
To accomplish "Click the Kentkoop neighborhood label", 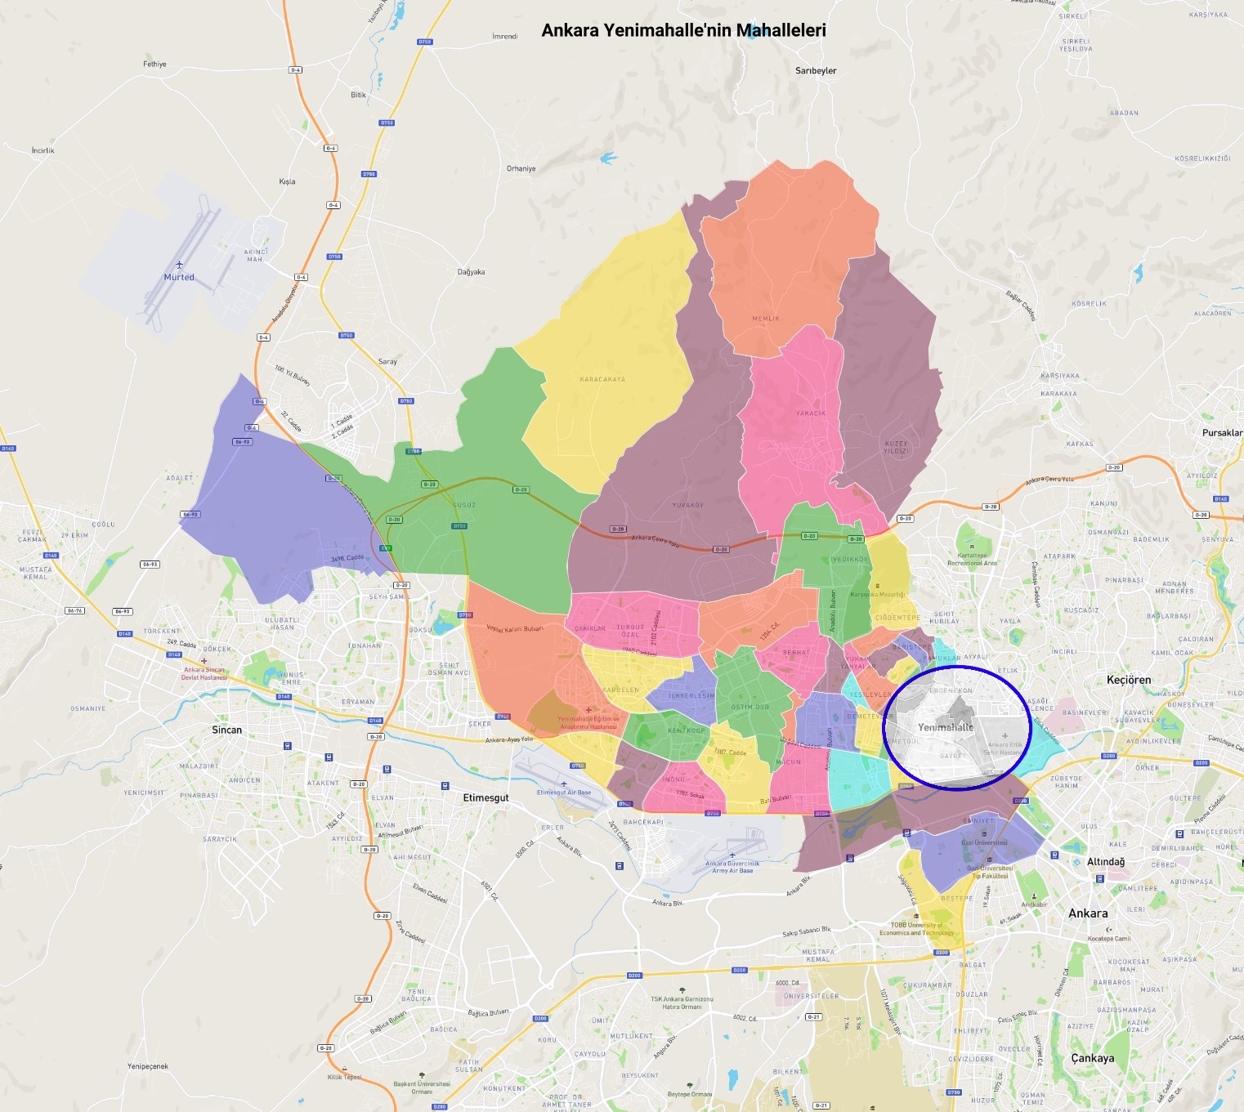I will pos(686,730).
